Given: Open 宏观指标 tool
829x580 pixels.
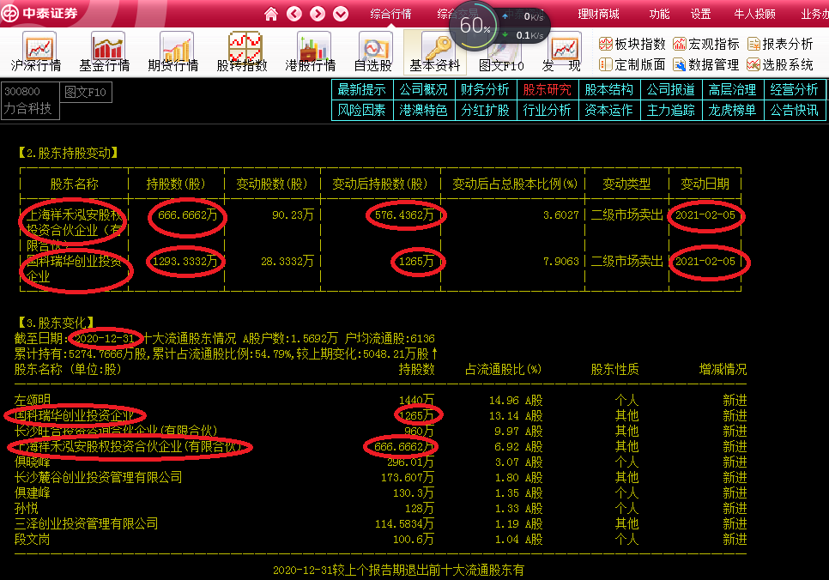Looking at the screenshot, I should tap(706, 44).
